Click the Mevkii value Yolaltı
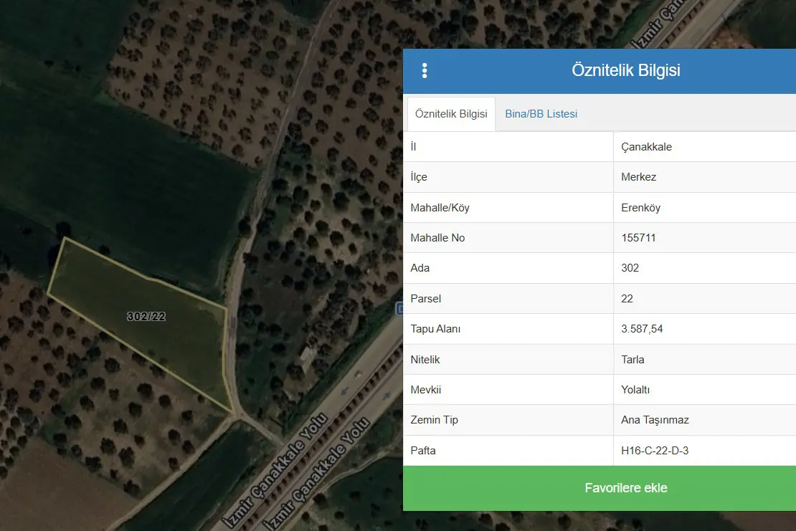This screenshot has width=796, height=531. click(x=635, y=390)
